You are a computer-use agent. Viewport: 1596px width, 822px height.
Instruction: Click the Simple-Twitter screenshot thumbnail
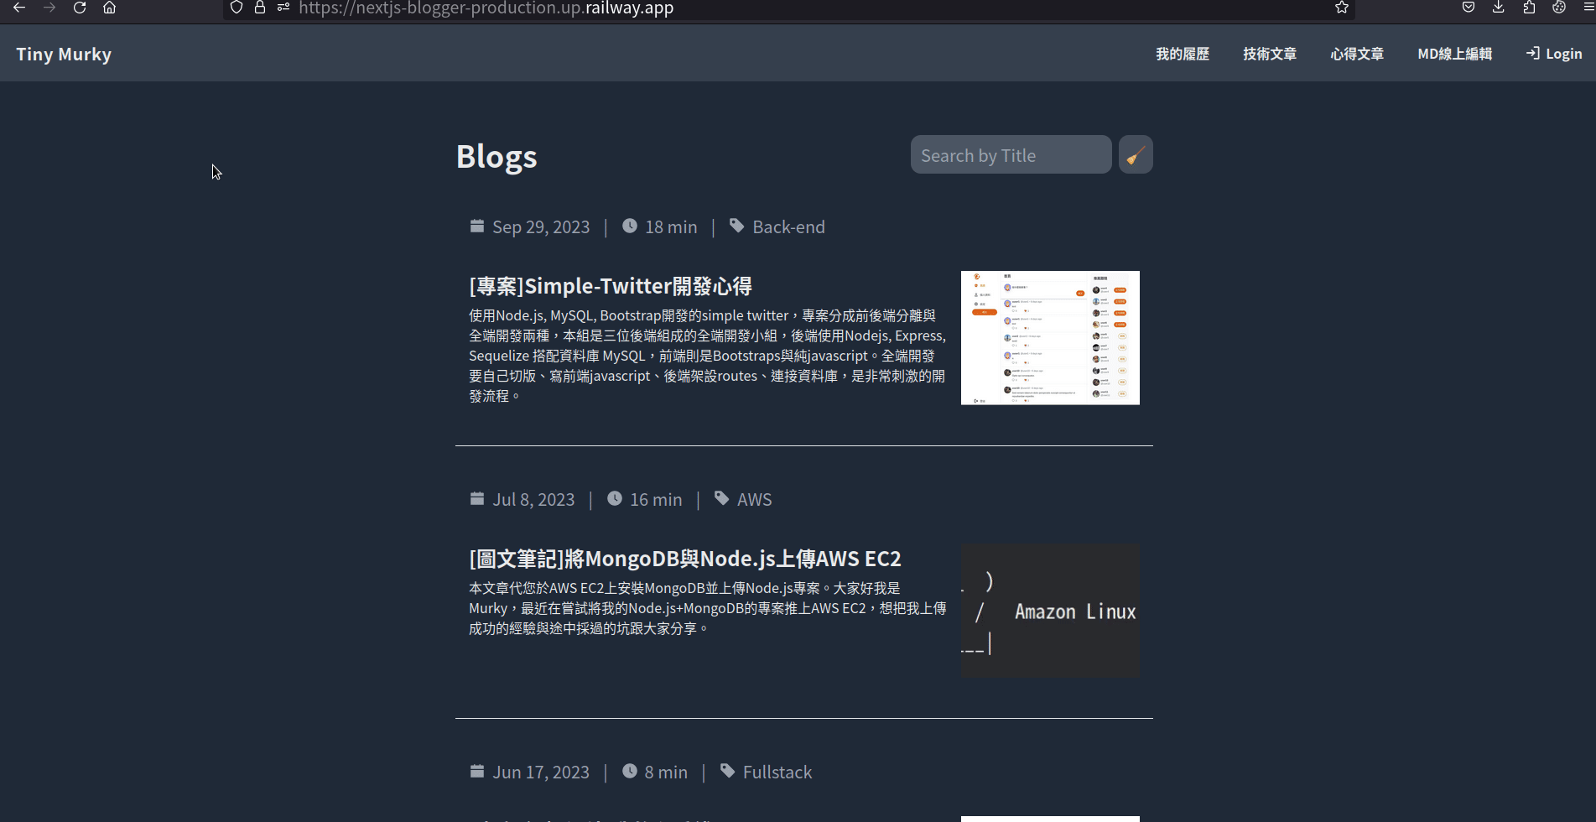pyautogui.click(x=1050, y=338)
